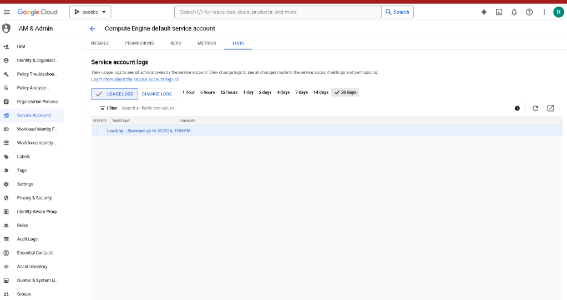Choose the 7 days time range
Viewport: 567px width, 300px height.
coord(302,92)
